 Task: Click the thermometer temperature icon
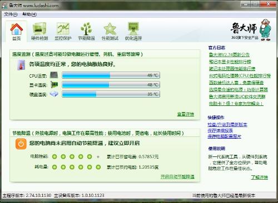coord(21,65)
